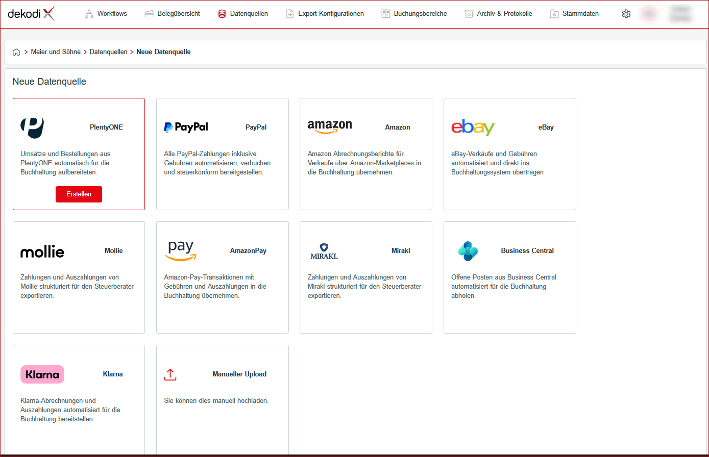Click the Klarna-Abrechnungen description text
The height and width of the screenshot is (457, 709).
(x=70, y=410)
